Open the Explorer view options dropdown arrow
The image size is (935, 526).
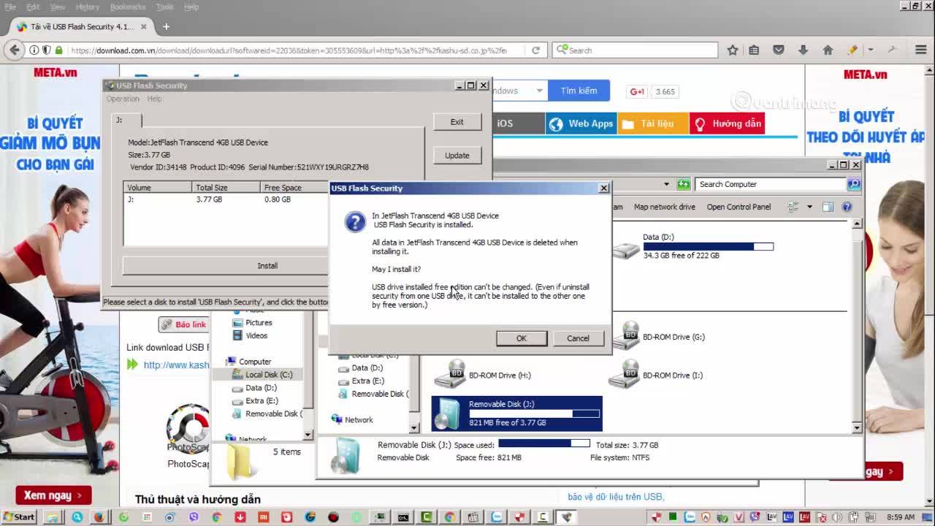click(809, 207)
